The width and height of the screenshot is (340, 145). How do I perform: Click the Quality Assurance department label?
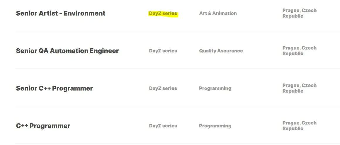221,51
